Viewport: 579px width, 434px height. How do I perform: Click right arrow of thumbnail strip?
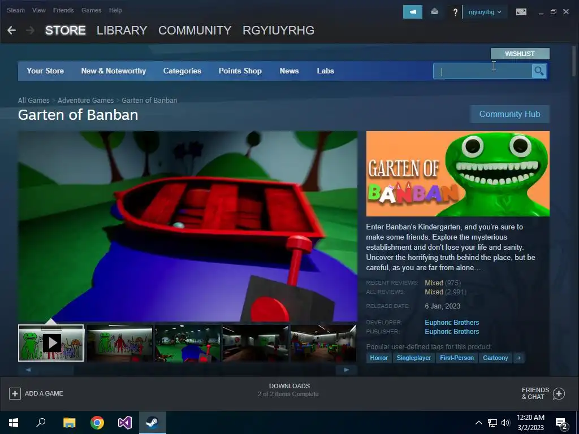click(347, 370)
